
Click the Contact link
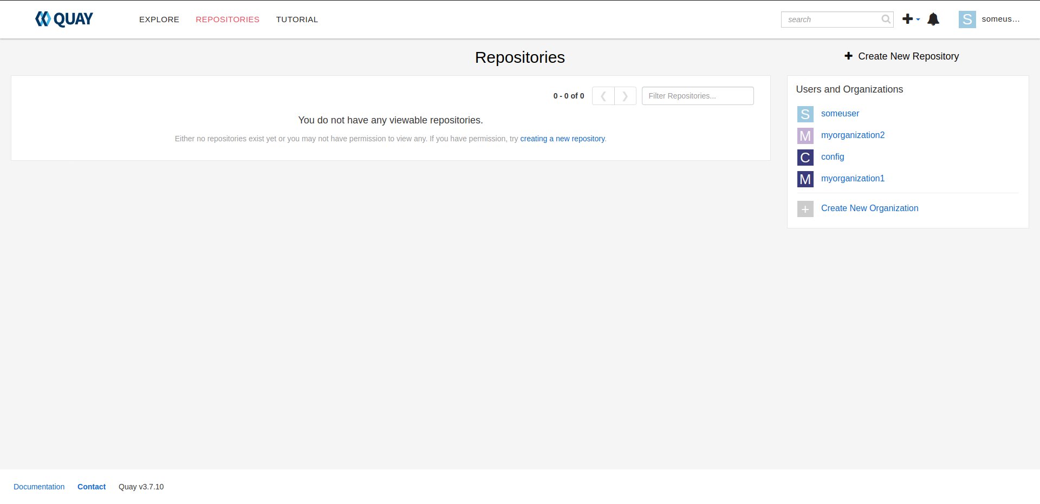[x=91, y=486]
